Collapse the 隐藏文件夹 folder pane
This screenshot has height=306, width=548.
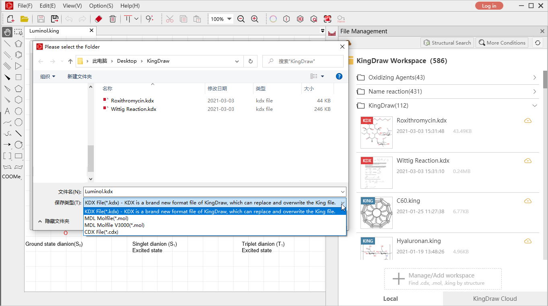(x=54, y=221)
